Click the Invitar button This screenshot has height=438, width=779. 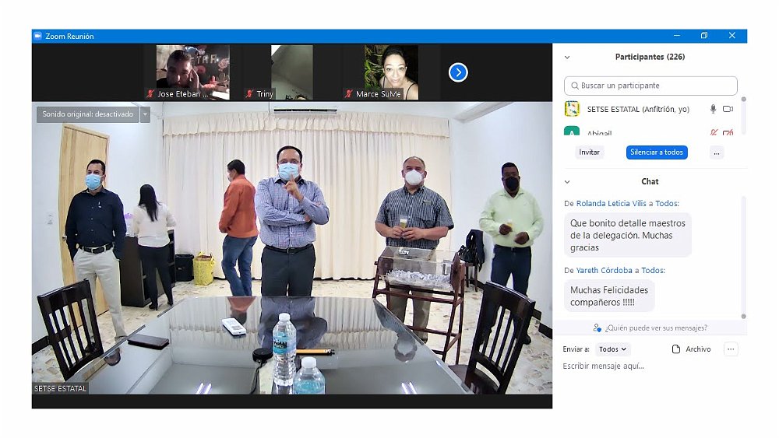[x=590, y=152]
